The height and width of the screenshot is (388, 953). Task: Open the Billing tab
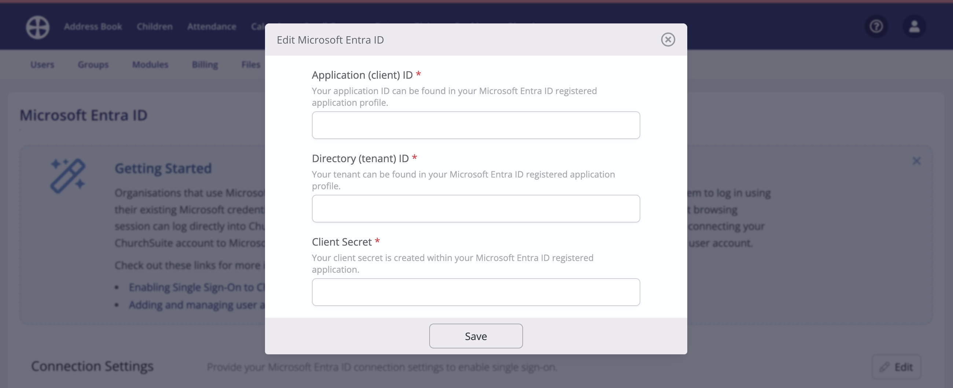[x=205, y=65]
